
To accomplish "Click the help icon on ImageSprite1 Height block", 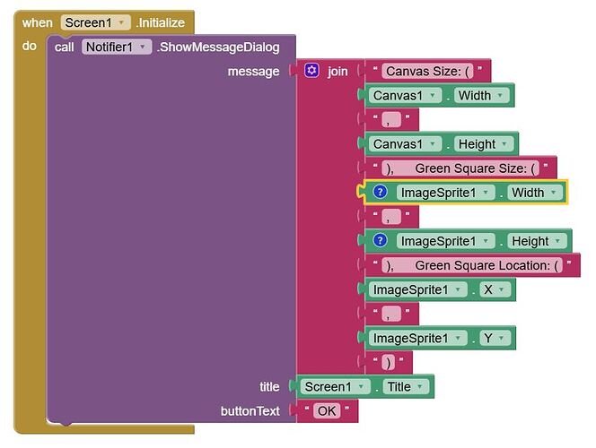I will coord(380,240).
